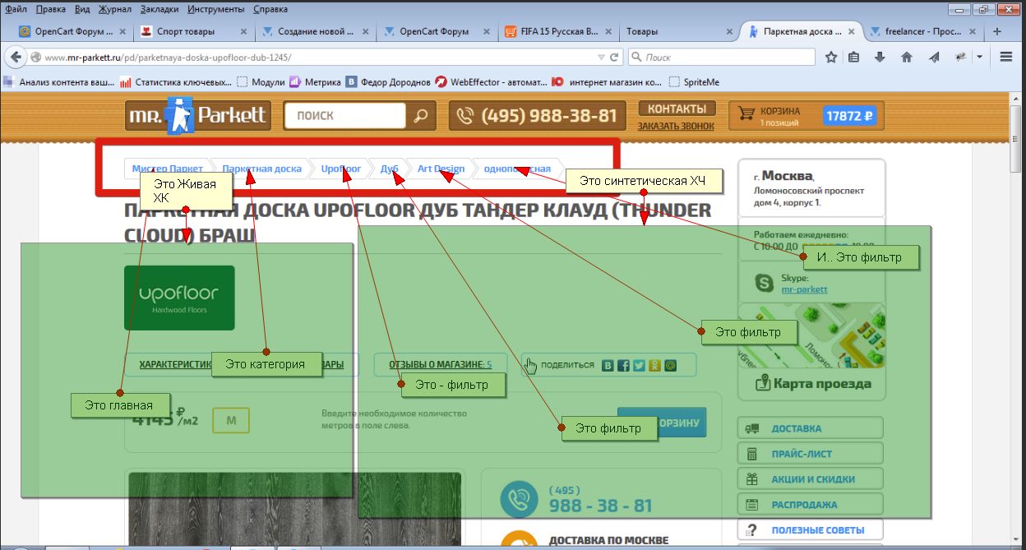Open the downloads arrow icon

point(880,58)
